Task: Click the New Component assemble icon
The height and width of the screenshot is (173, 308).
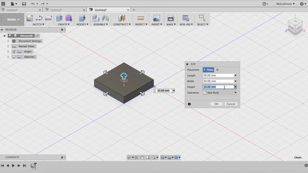Action: click(x=96, y=18)
